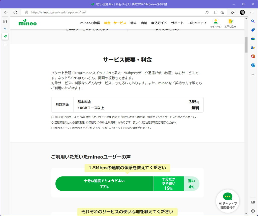
Task: Open Read aloud in address bar
Action: coord(207,12)
